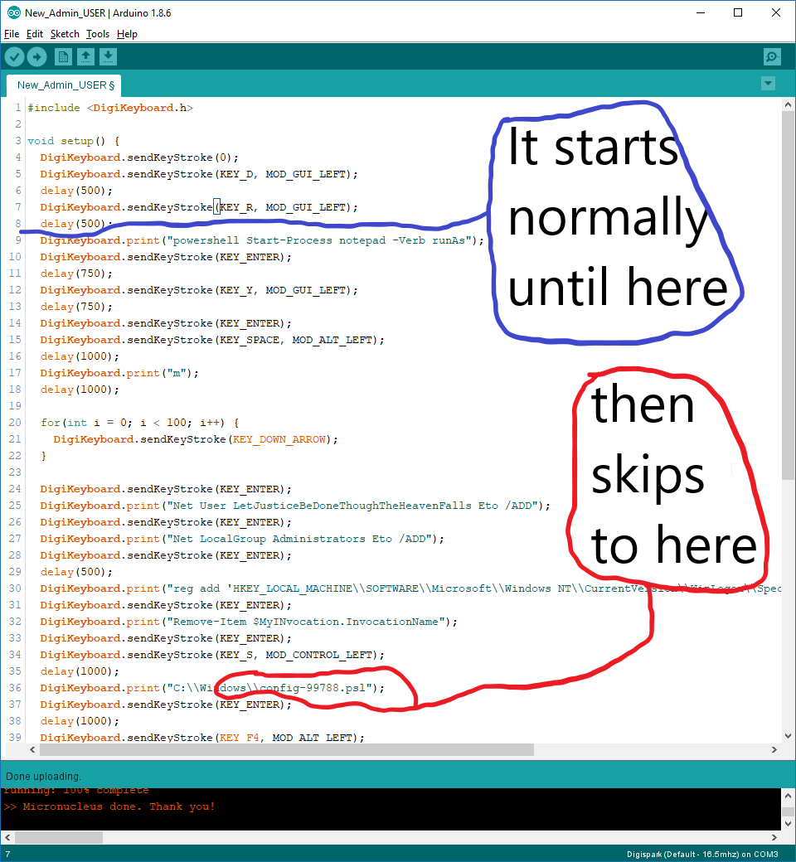Click the "Net User LetJusticeBeDone" line

point(295,506)
